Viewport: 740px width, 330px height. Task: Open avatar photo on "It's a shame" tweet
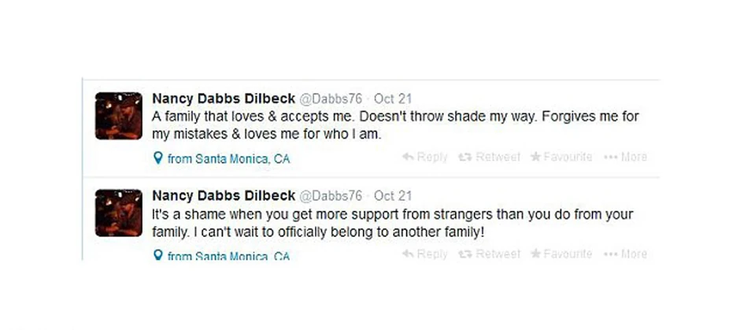pos(118,213)
